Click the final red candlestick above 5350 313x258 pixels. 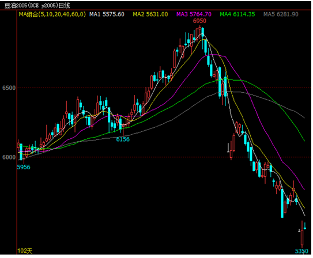pyautogui.click(x=302, y=234)
